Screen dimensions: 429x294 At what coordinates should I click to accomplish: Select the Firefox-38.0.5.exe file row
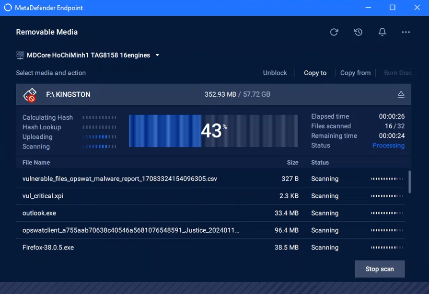click(210, 248)
